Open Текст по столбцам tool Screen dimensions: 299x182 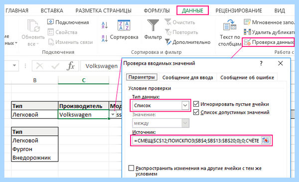click(230, 33)
